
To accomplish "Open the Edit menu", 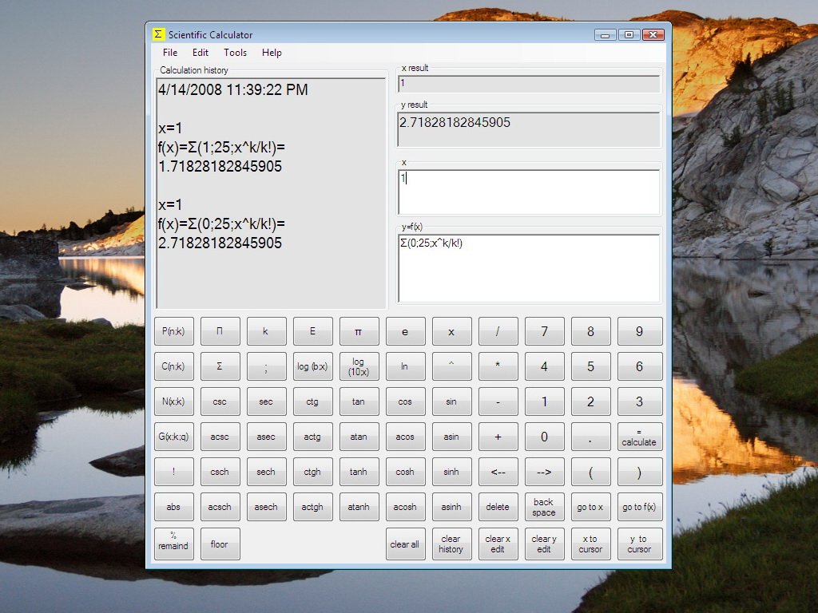I will 201,53.
